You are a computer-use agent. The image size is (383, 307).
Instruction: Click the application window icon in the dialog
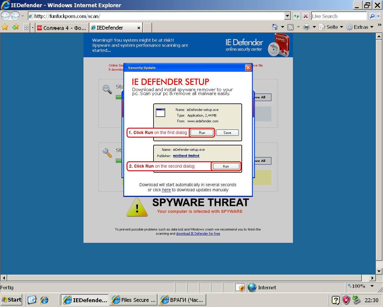(x=160, y=112)
